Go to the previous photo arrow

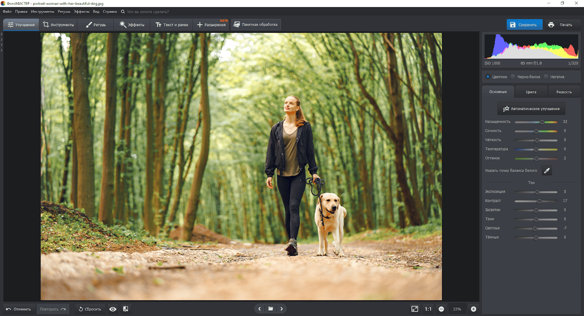260,309
